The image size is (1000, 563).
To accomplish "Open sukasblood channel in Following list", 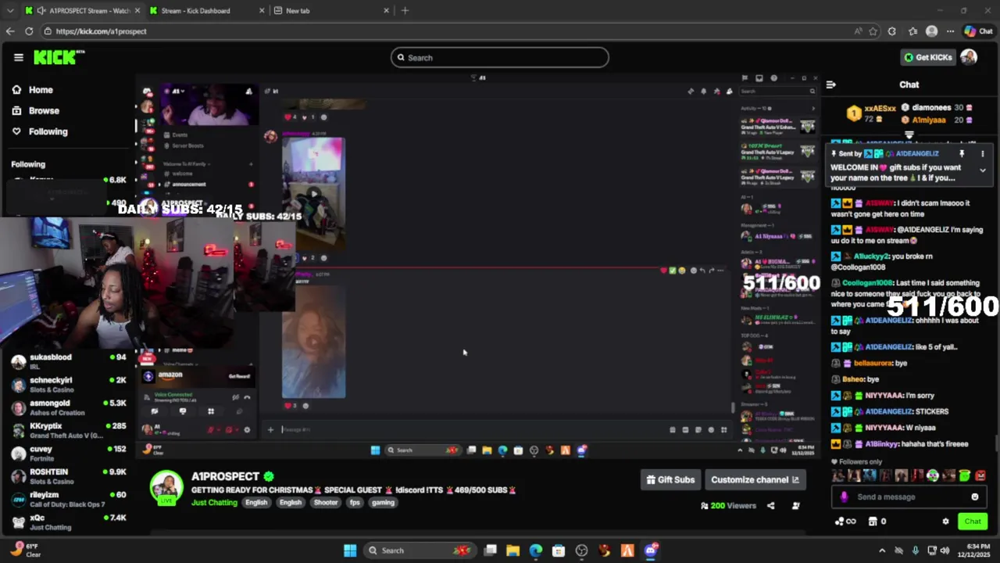I will 68,362.
